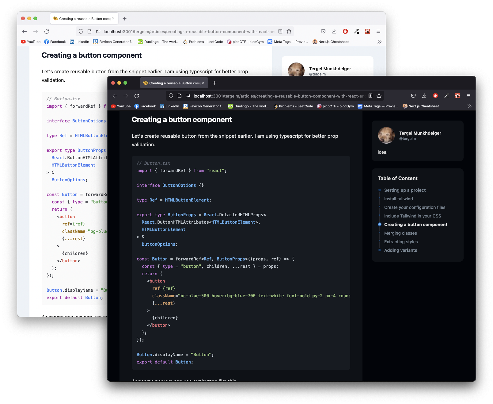Reload the current page
Screen dimensions: 493x404
coord(137,96)
